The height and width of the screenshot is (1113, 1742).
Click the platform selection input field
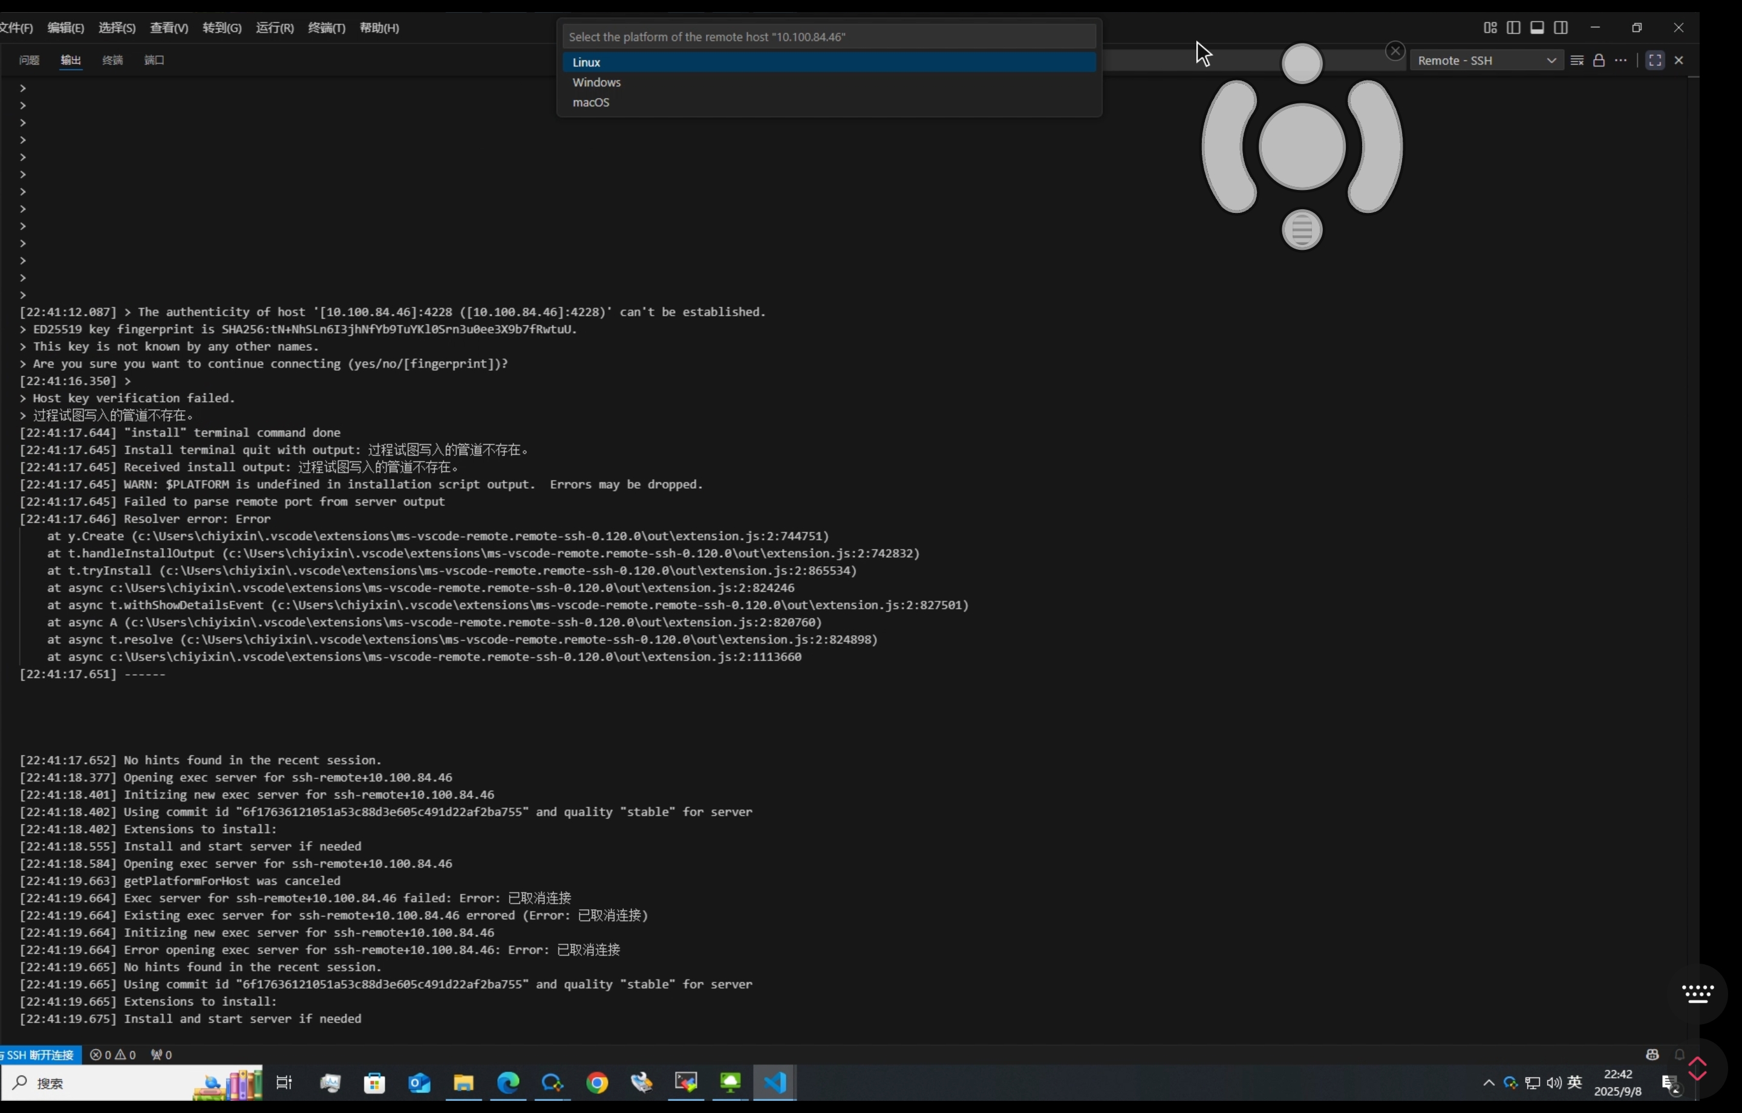click(x=828, y=36)
